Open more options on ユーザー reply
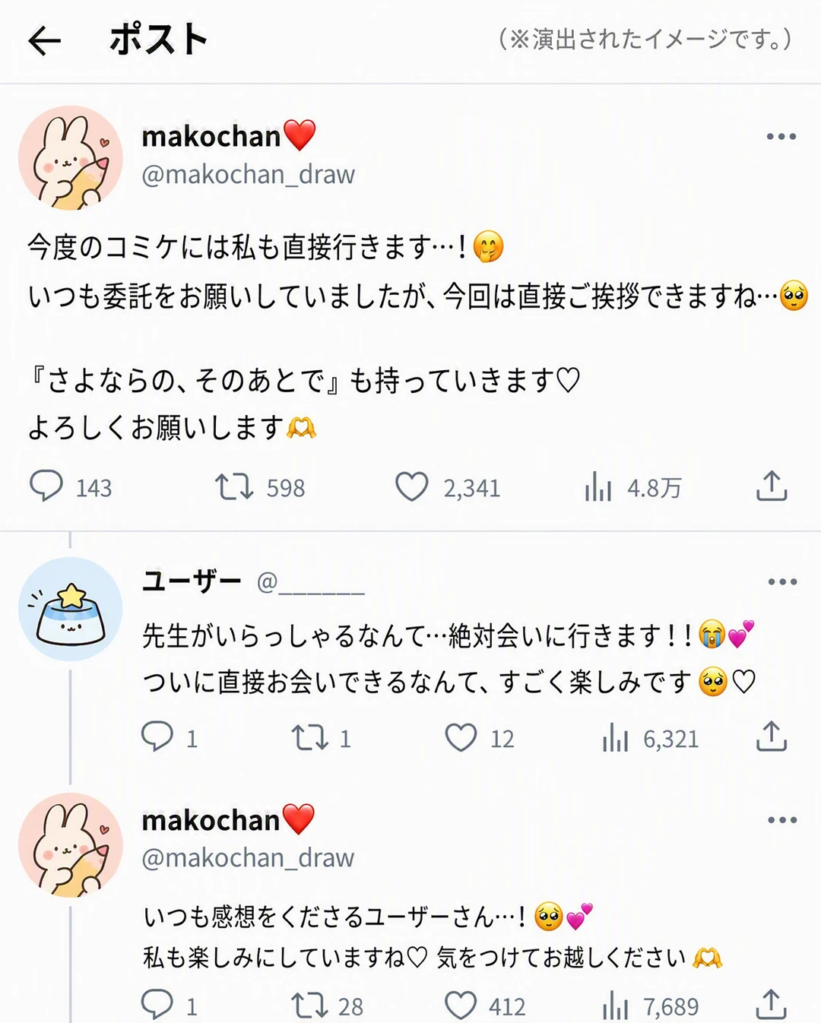Image resolution: width=821 pixels, height=1023 pixels. tap(782, 582)
